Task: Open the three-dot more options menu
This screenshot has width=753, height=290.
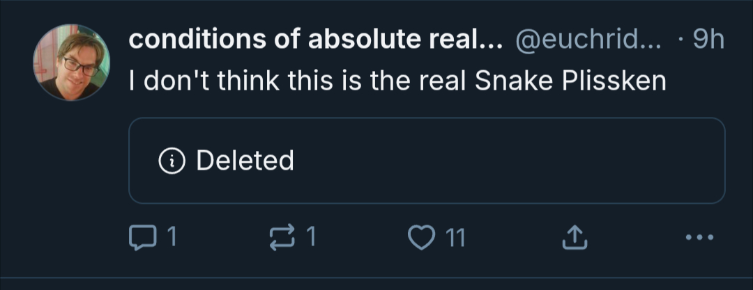Action: (699, 239)
